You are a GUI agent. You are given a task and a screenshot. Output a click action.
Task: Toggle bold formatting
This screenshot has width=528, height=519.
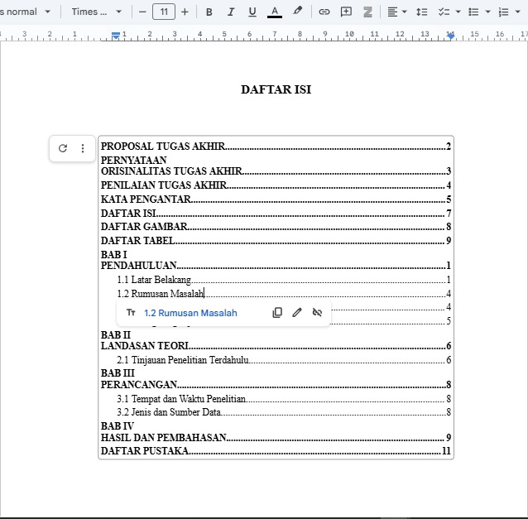click(x=209, y=12)
